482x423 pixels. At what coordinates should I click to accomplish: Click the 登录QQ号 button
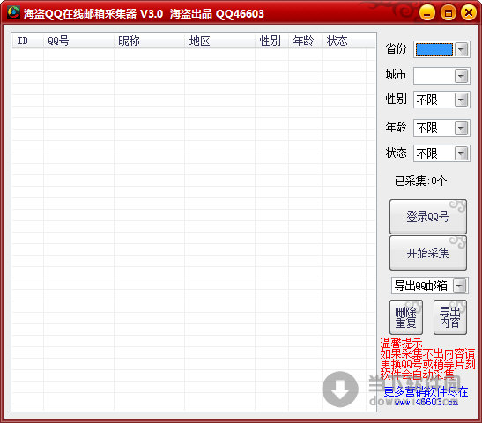point(428,217)
